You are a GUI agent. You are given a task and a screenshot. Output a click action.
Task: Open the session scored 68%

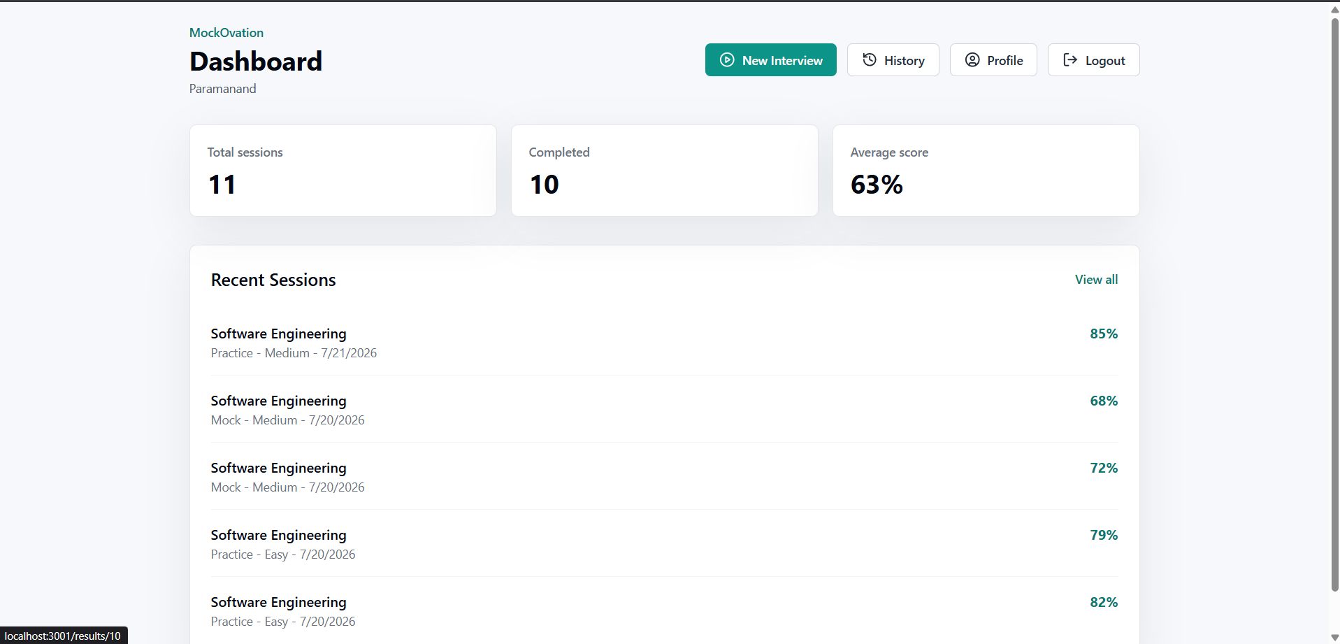[x=664, y=410]
